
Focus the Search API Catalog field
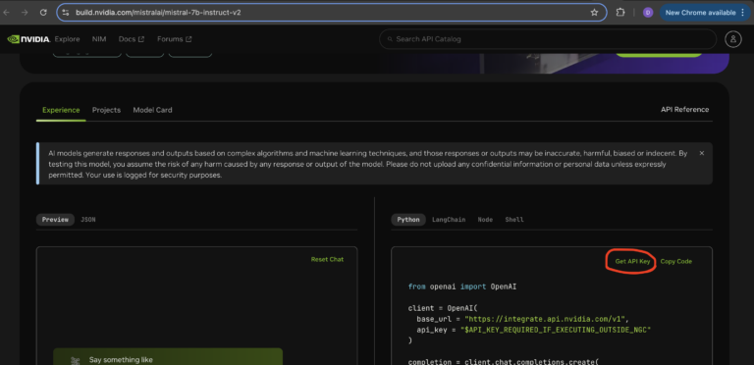click(x=548, y=39)
